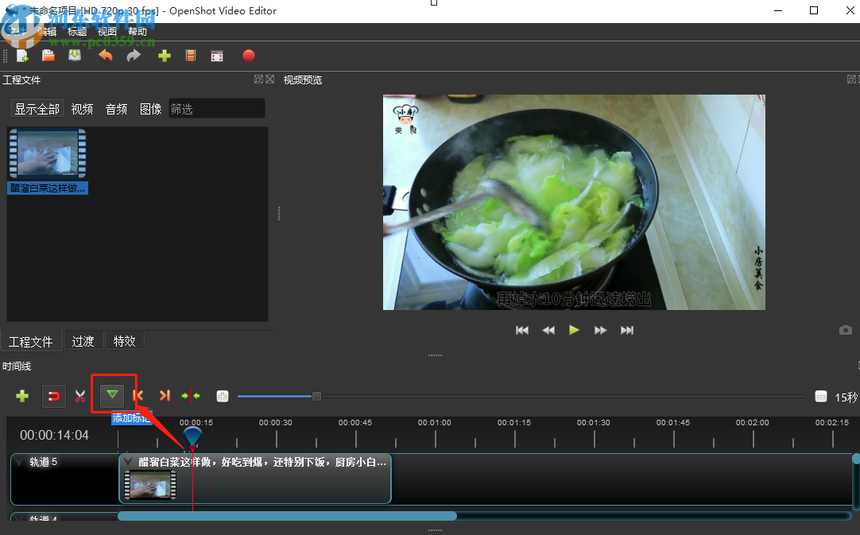
Task: Click the Save Project toolbar icon
Action: pos(75,56)
